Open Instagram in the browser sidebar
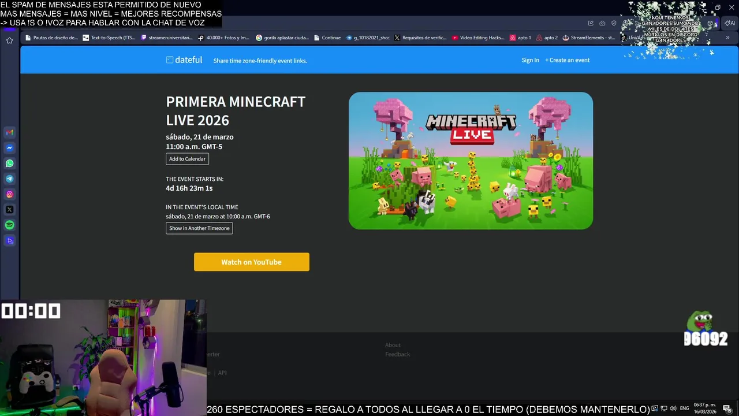 (10, 194)
